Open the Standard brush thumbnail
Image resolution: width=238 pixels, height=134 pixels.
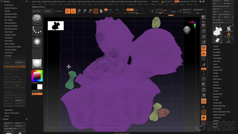[x=37, y=20]
